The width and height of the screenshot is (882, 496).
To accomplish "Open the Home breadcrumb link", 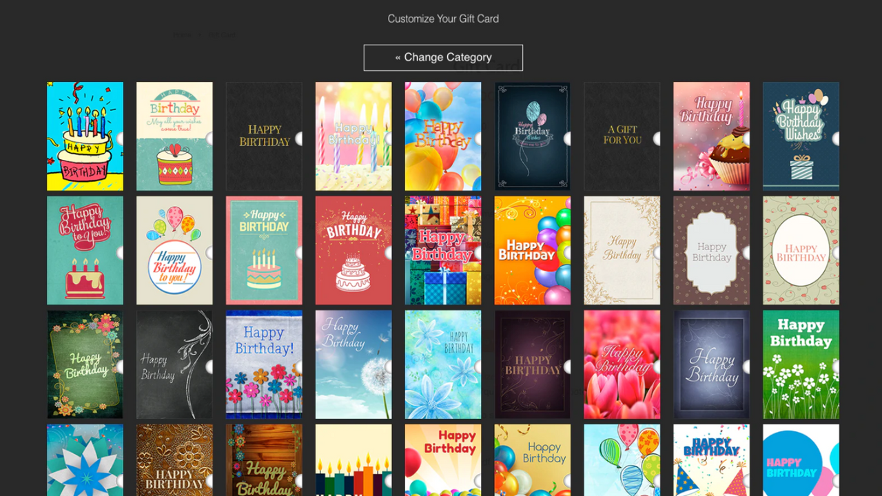I will coord(183,34).
